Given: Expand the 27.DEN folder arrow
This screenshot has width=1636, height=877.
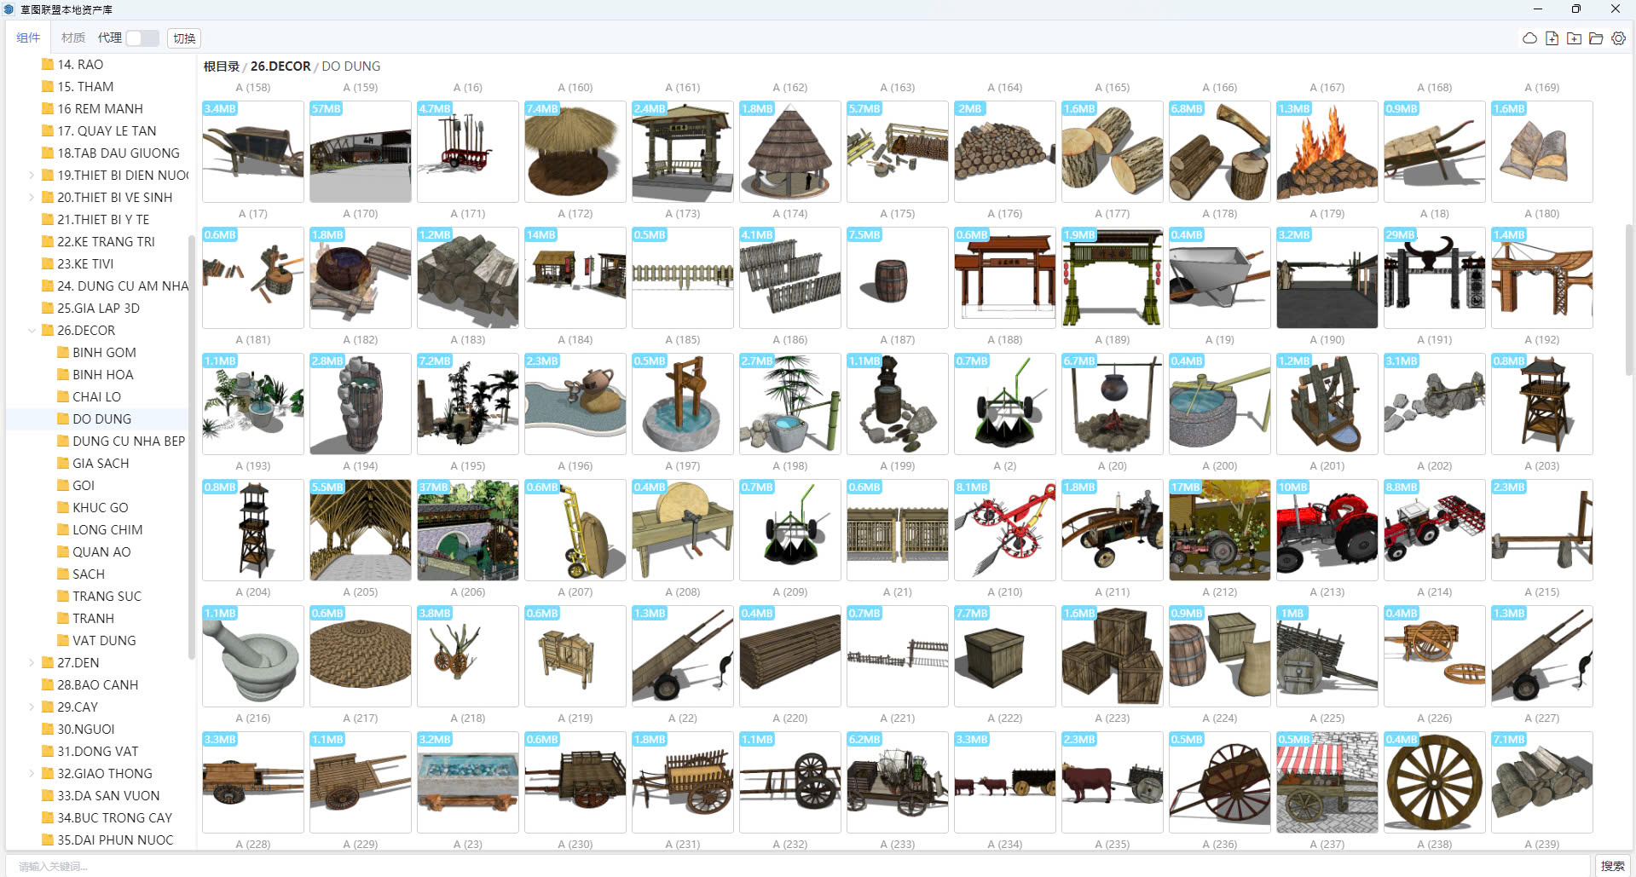Looking at the screenshot, I should [32, 662].
